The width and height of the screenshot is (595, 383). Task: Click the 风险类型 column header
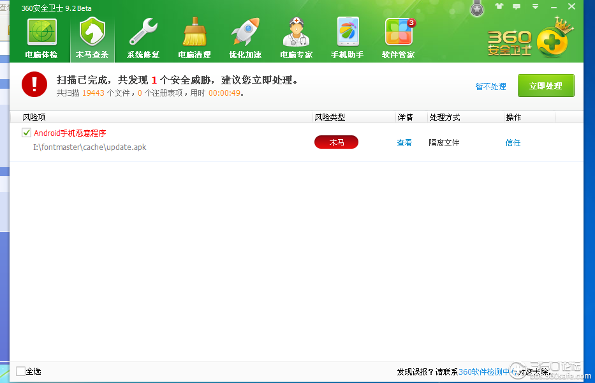(x=330, y=117)
